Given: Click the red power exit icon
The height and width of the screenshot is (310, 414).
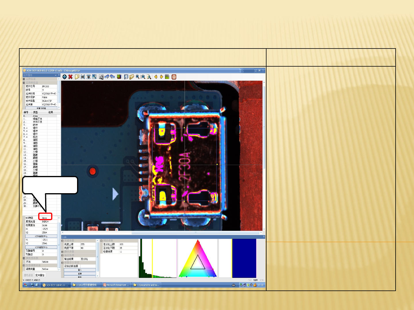Looking at the screenshot, I should (174, 77).
